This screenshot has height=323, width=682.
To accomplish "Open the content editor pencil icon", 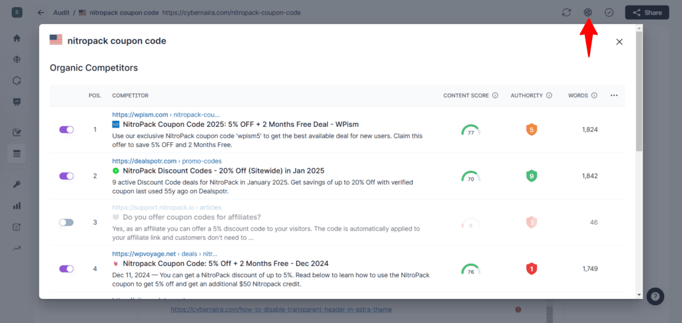I will tap(17, 132).
